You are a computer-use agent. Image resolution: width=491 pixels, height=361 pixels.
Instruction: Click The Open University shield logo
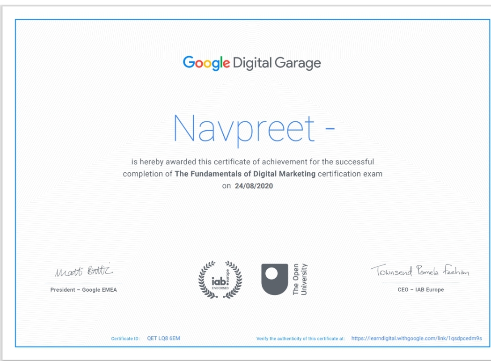pos(275,279)
